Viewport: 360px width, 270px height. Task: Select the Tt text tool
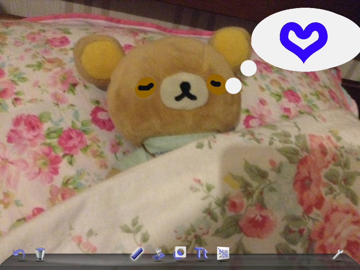tap(201, 253)
